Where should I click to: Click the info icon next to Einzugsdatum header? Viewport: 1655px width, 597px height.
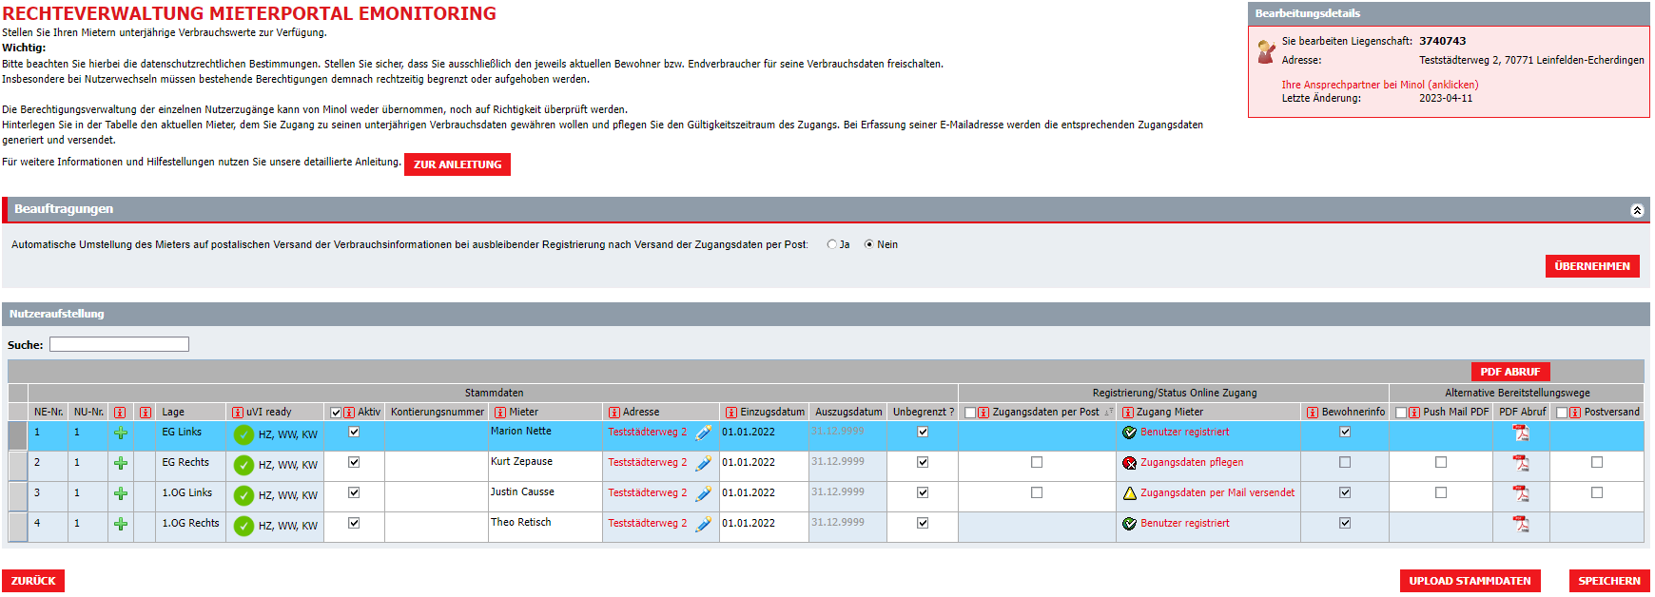point(731,413)
